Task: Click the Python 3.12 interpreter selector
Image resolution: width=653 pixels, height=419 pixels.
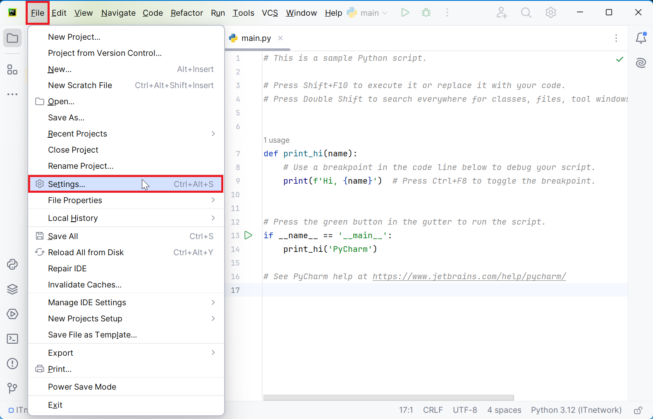Action: tap(576, 410)
